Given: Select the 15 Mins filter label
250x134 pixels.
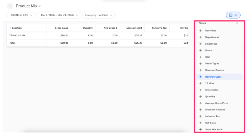Looking at the screenshot, I should pyautogui.click(x=209, y=83).
